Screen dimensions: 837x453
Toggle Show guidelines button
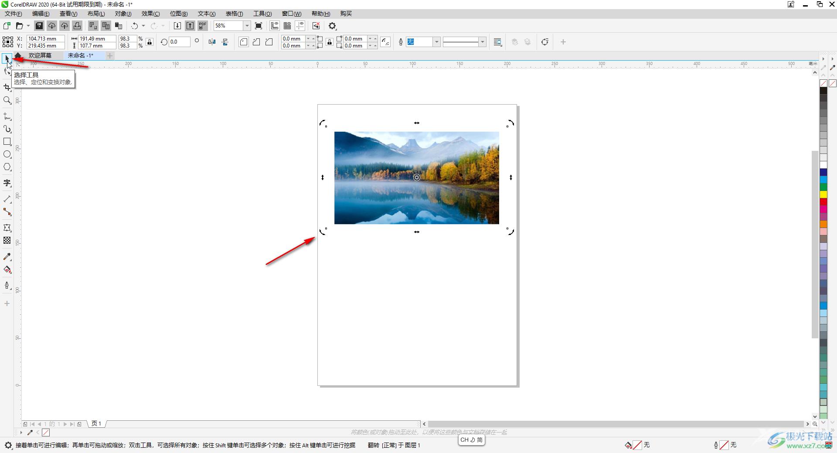tap(300, 26)
